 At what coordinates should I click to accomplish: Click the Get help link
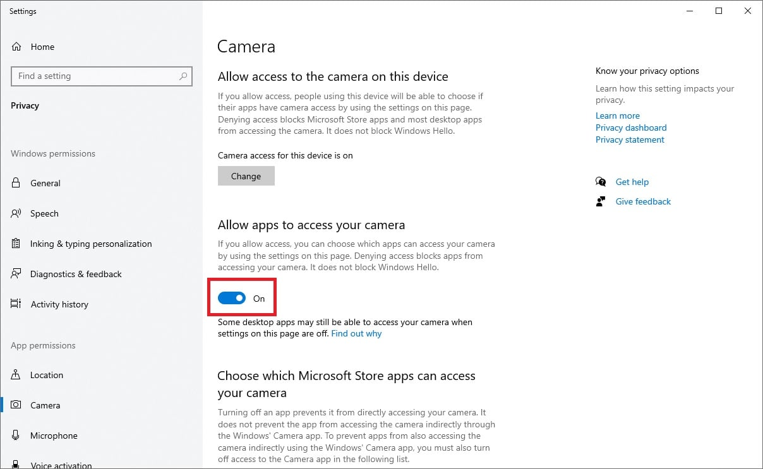[x=632, y=182]
